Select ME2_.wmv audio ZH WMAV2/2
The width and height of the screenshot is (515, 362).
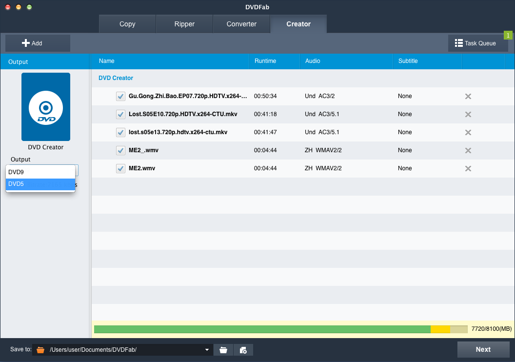[x=323, y=150]
